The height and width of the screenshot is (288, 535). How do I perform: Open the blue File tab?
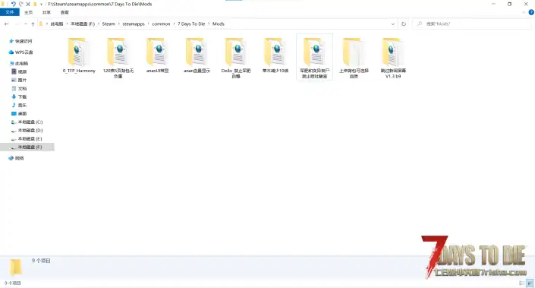coord(10,12)
